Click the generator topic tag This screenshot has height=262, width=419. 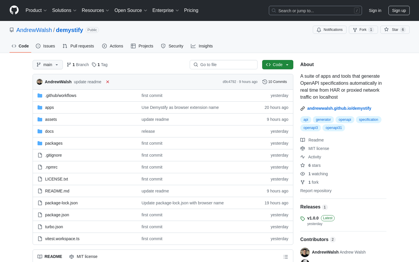(323, 120)
